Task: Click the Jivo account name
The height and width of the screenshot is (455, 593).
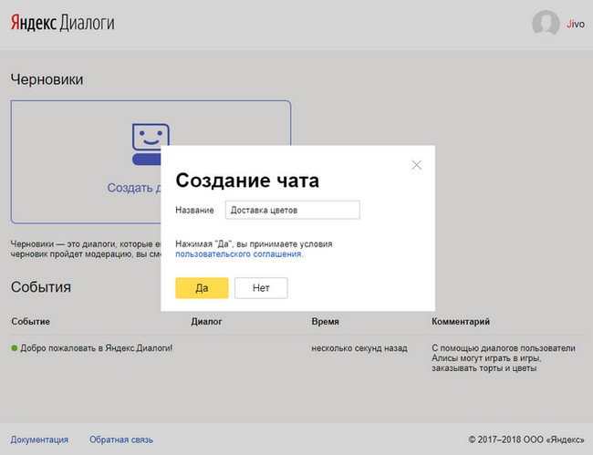Action: click(x=576, y=24)
